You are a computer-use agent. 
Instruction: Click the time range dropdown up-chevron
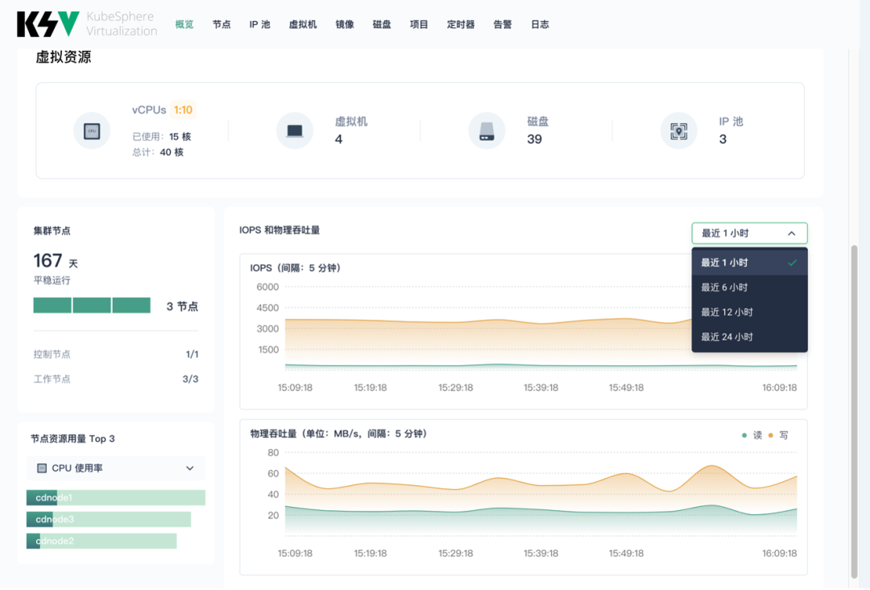pos(791,233)
